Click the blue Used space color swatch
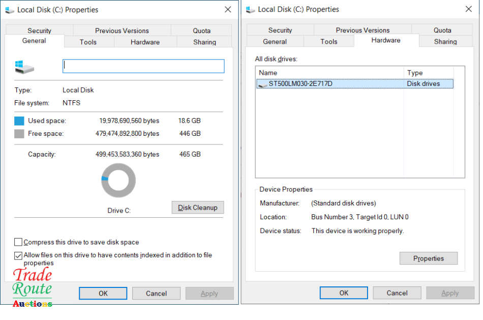Viewport: 483px width, 320px height. [x=19, y=121]
